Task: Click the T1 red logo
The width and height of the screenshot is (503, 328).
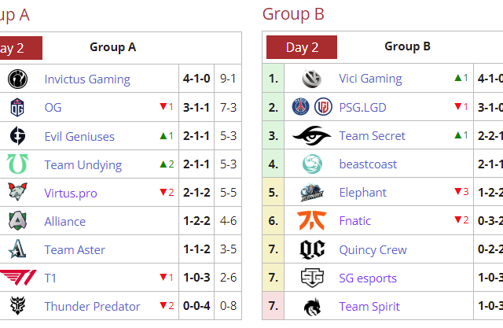Action: 17,278
